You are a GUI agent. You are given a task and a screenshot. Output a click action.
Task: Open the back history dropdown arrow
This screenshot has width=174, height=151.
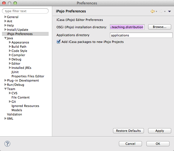click(x=156, y=12)
